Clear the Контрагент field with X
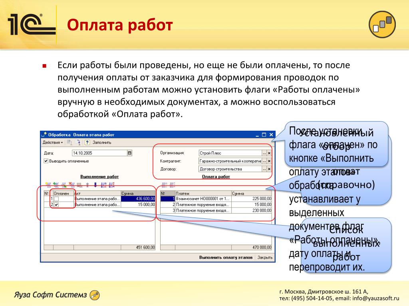Screen dimensions: 409x306 (269, 161)
